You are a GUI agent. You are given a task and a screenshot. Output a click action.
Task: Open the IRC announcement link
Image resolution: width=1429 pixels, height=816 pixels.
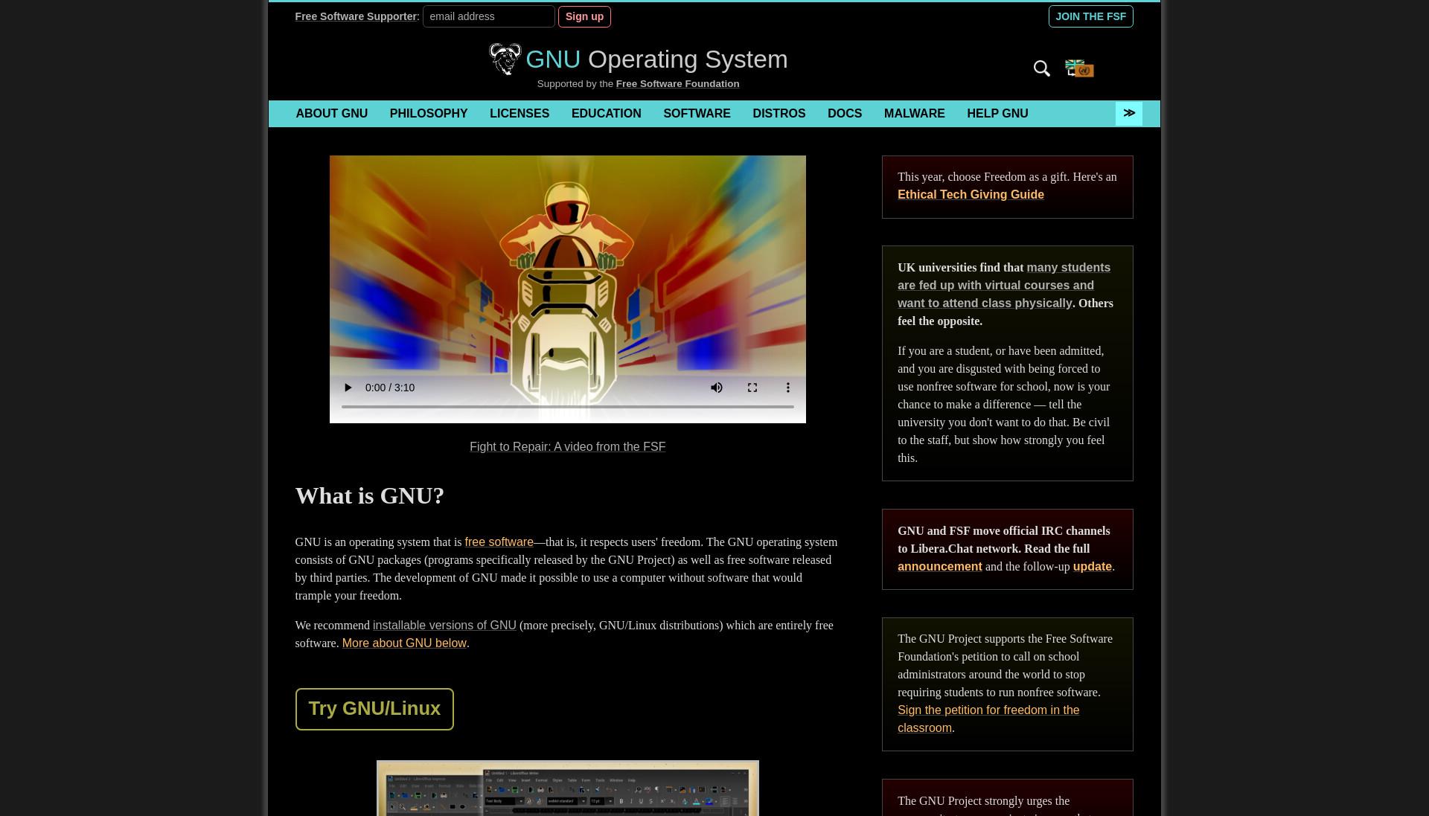click(939, 567)
